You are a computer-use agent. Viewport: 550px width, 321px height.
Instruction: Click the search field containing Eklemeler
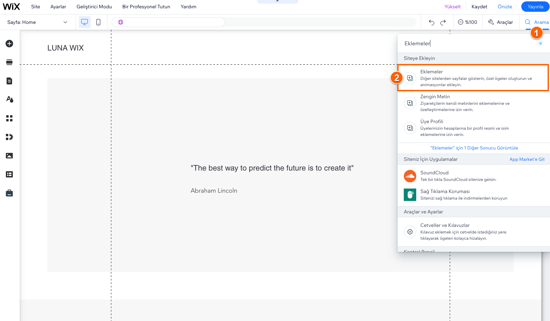(x=468, y=43)
